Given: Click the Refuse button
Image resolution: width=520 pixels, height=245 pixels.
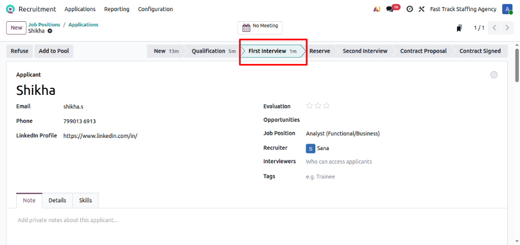Looking at the screenshot, I should pyautogui.click(x=20, y=51).
